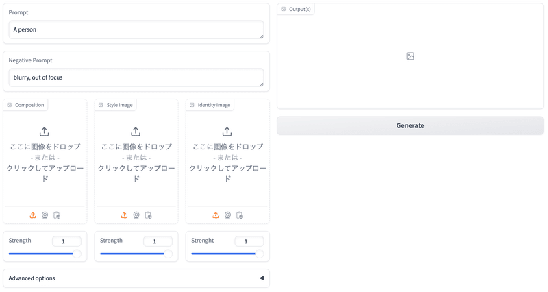Click upload icon under Identity Image
This screenshot has height=292, width=548.
216,215
